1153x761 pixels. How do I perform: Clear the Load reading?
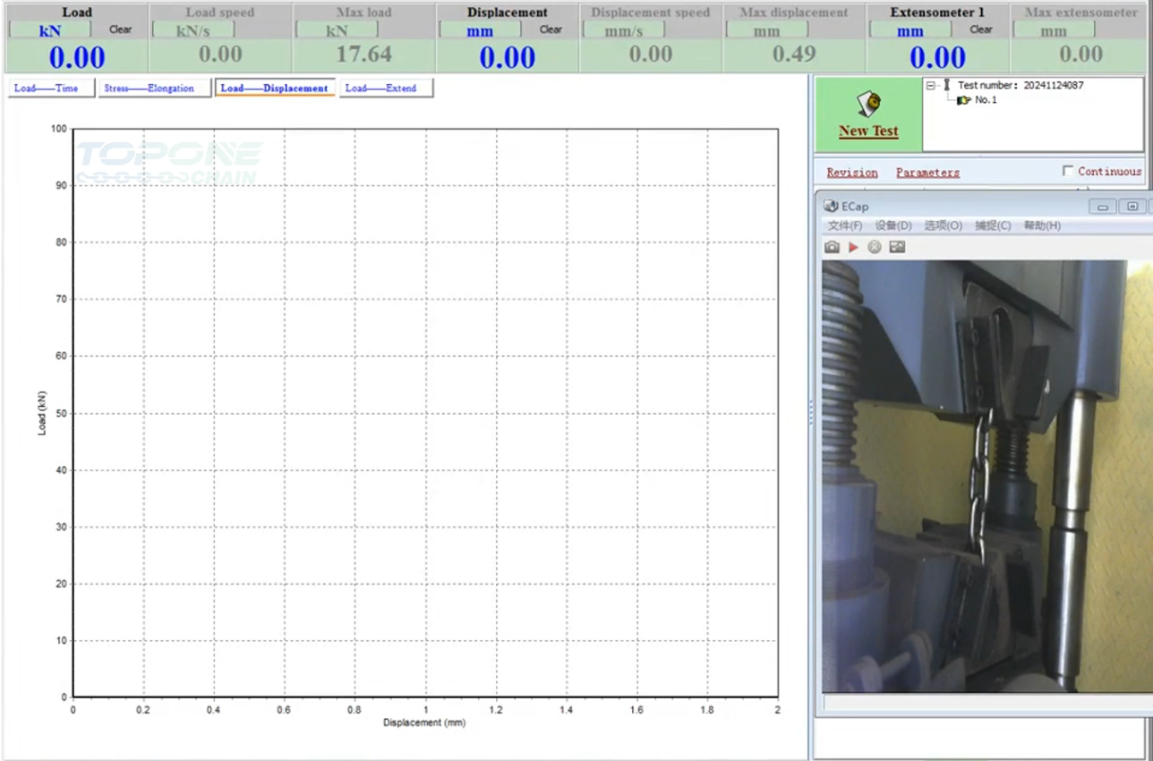[120, 30]
